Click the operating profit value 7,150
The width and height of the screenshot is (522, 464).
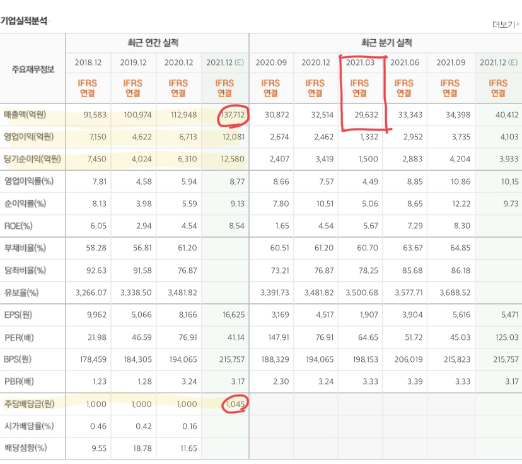[98, 137]
